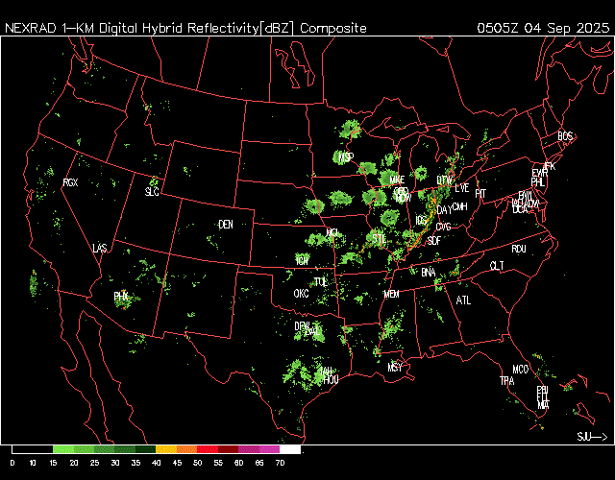Click the CVG airport label

443,227
